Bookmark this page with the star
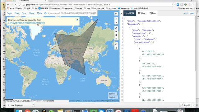The image size is (199, 112). tap(174, 5)
